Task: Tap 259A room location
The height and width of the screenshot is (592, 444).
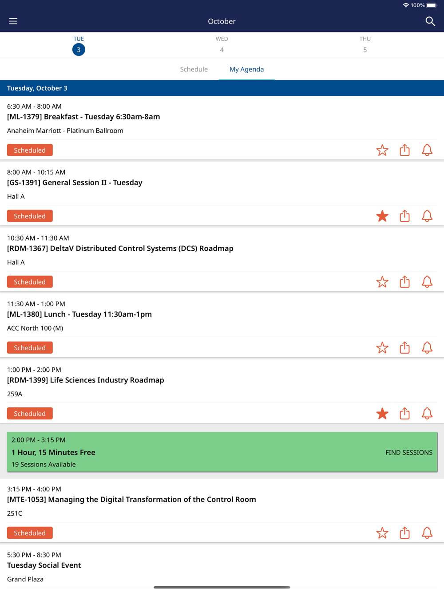Action: coord(15,394)
